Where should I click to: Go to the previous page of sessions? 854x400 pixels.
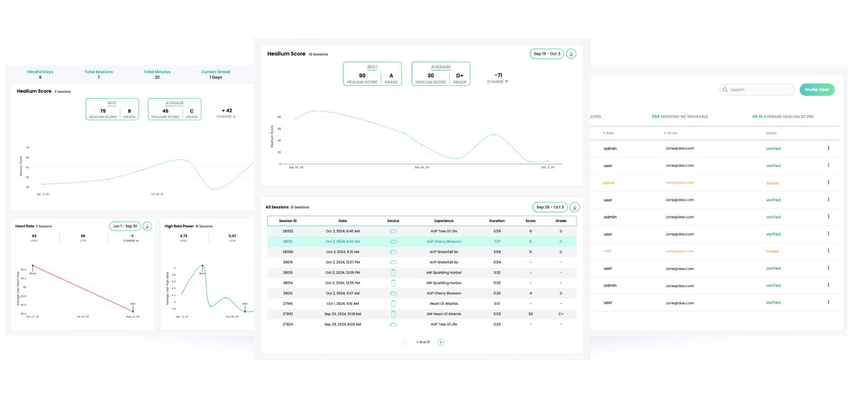click(x=405, y=342)
